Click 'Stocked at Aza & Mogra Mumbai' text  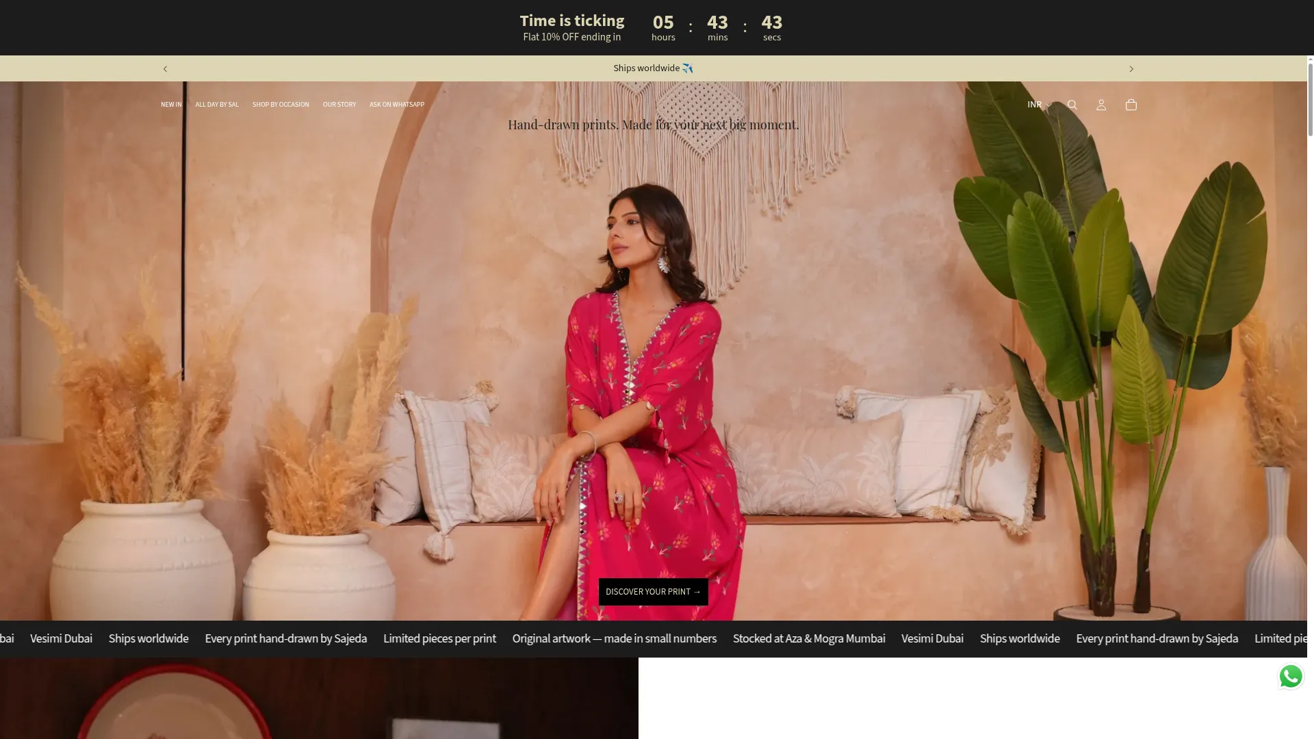coord(809,638)
